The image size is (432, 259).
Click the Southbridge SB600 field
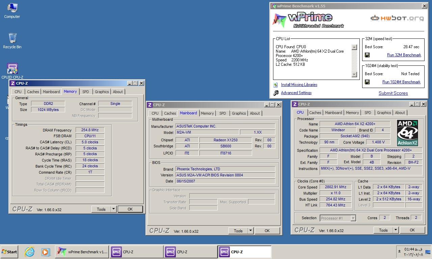pyautogui.click(x=225, y=146)
